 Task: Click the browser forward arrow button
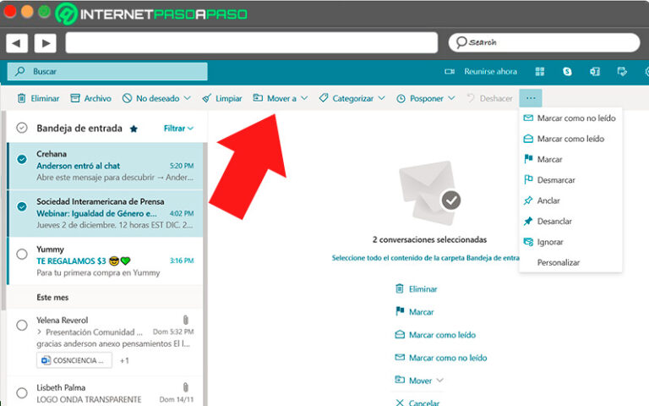[x=45, y=43]
